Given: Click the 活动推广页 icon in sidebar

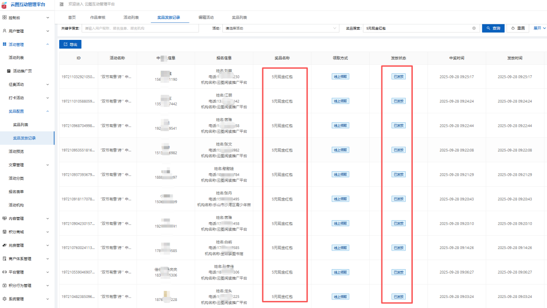Looking at the screenshot, I should tap(10, 71).
